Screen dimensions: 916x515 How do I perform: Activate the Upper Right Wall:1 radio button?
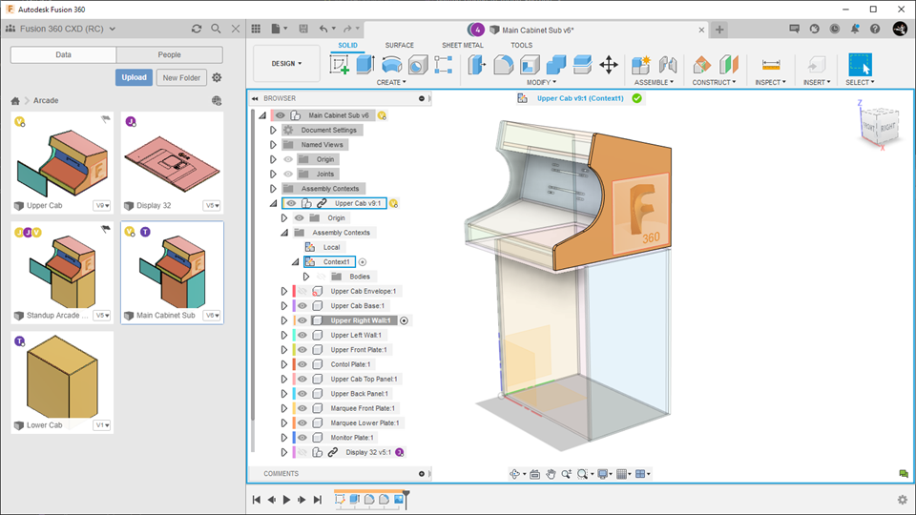pyautogui.click(x=405, y=320)
